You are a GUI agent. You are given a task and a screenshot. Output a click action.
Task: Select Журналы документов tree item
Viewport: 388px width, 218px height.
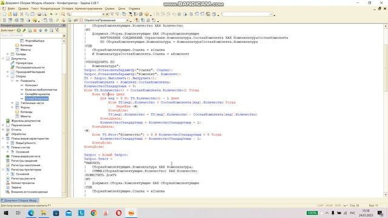point(25,121)
